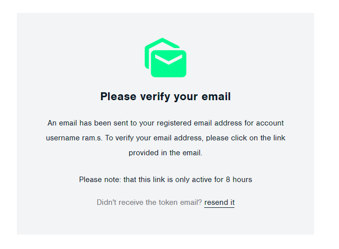Screen dimensions: 339x249
Task: Click "only active" in the note line
Action: coord(194,180)
